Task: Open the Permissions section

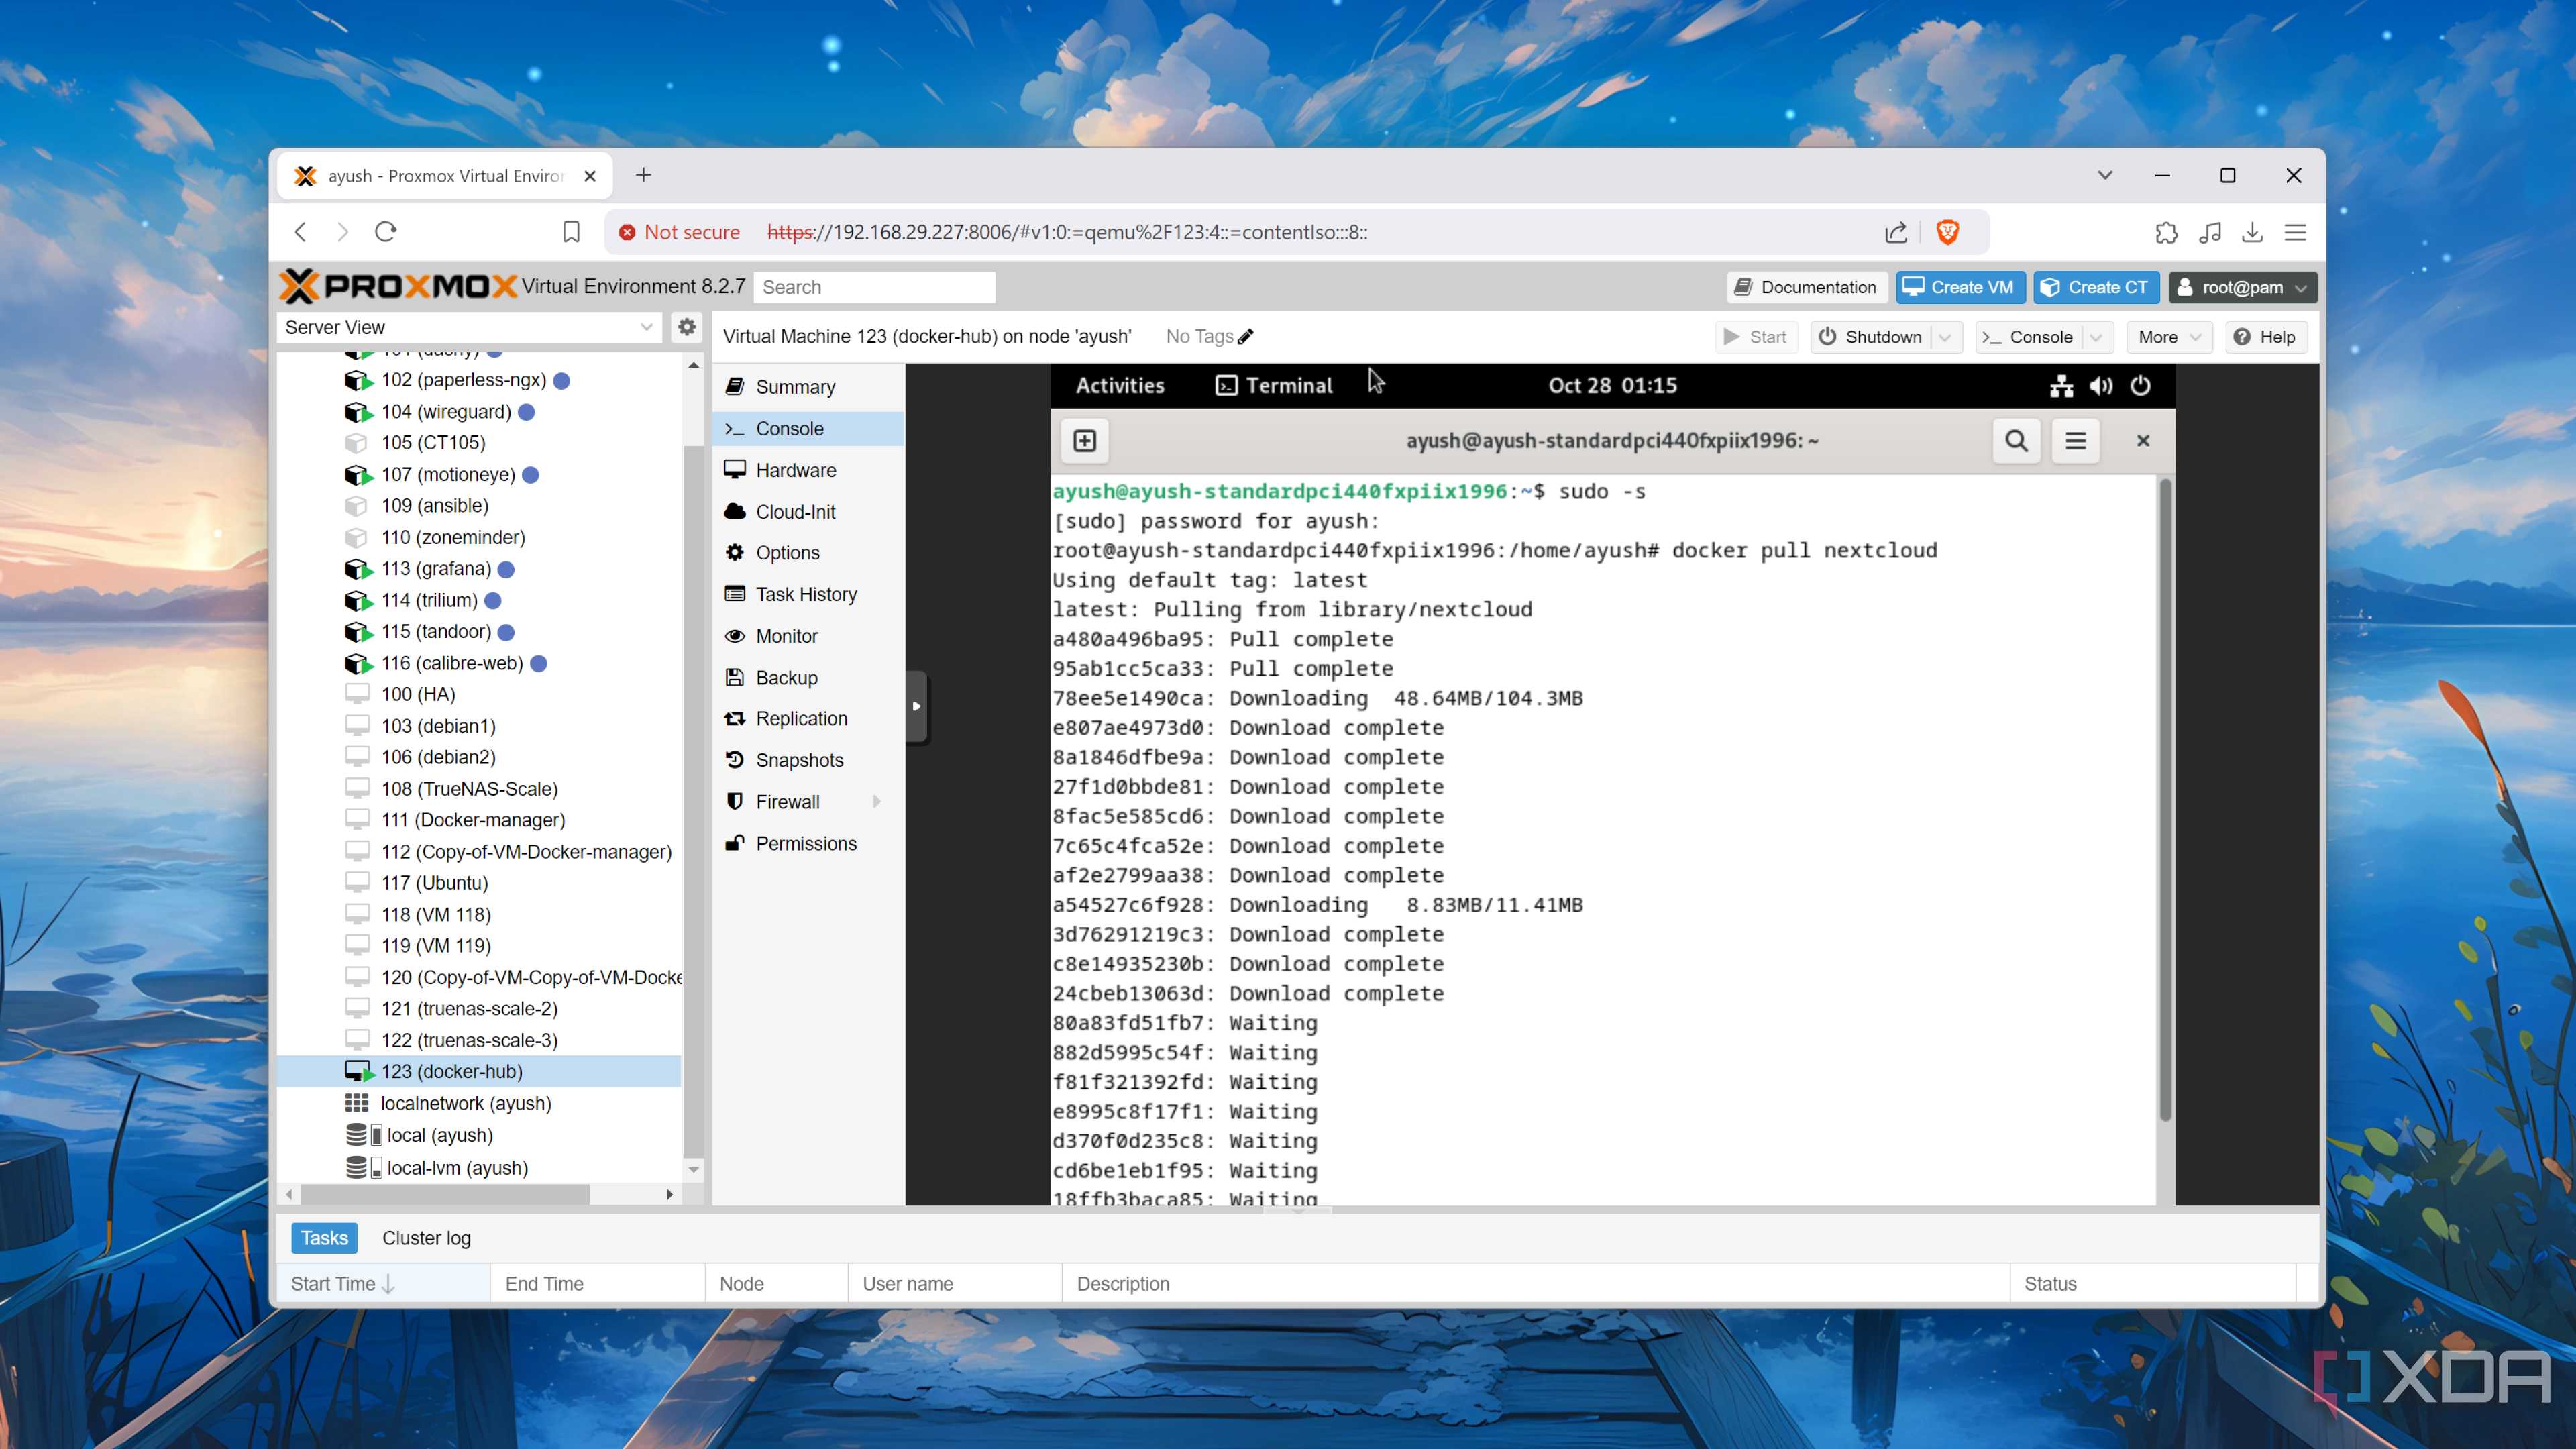Action: (x=809, y=844)
